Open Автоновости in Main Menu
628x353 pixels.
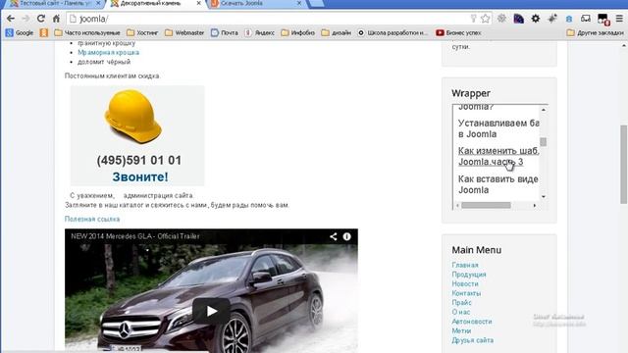pyautogui.click(x=472, y=322)
